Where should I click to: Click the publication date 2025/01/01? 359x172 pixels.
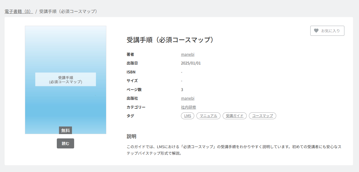191,63
